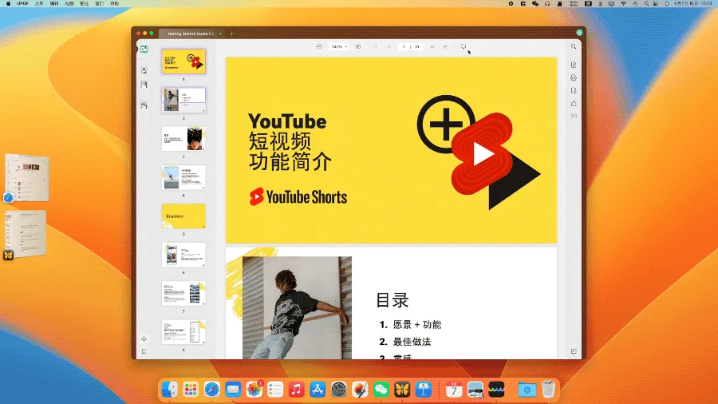Open Finder from the Dock
718x404 pixels.
click(169, 390)
